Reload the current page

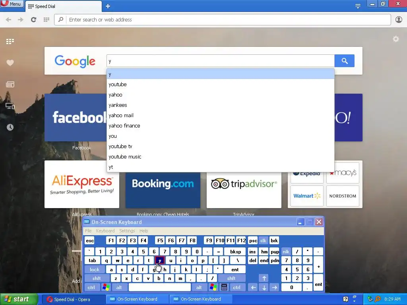click(x=33, y=20)
